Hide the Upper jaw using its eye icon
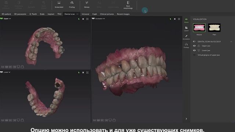 [194, 46]
